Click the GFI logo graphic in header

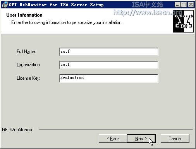183,21
